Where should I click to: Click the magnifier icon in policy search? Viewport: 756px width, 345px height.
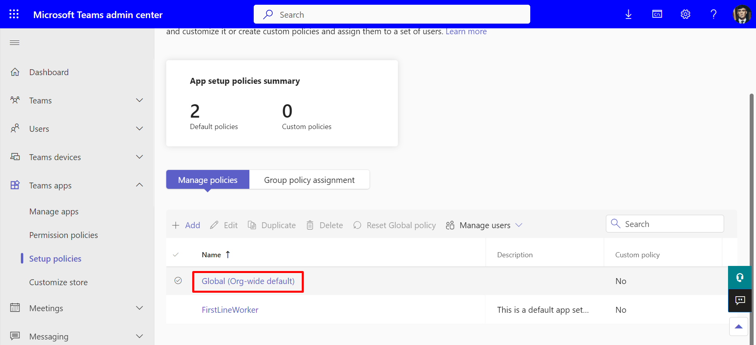[615, 223]
